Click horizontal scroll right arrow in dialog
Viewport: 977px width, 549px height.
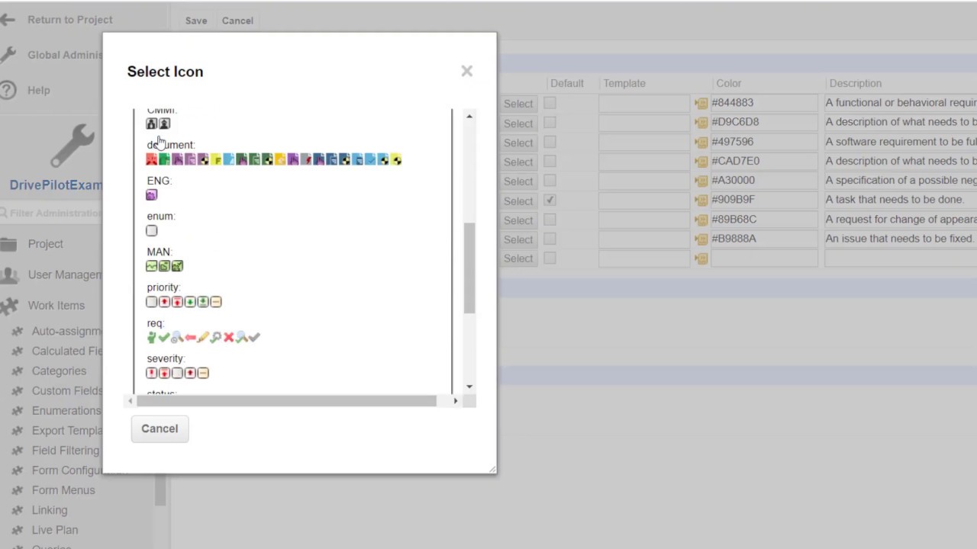coord(456,400)
